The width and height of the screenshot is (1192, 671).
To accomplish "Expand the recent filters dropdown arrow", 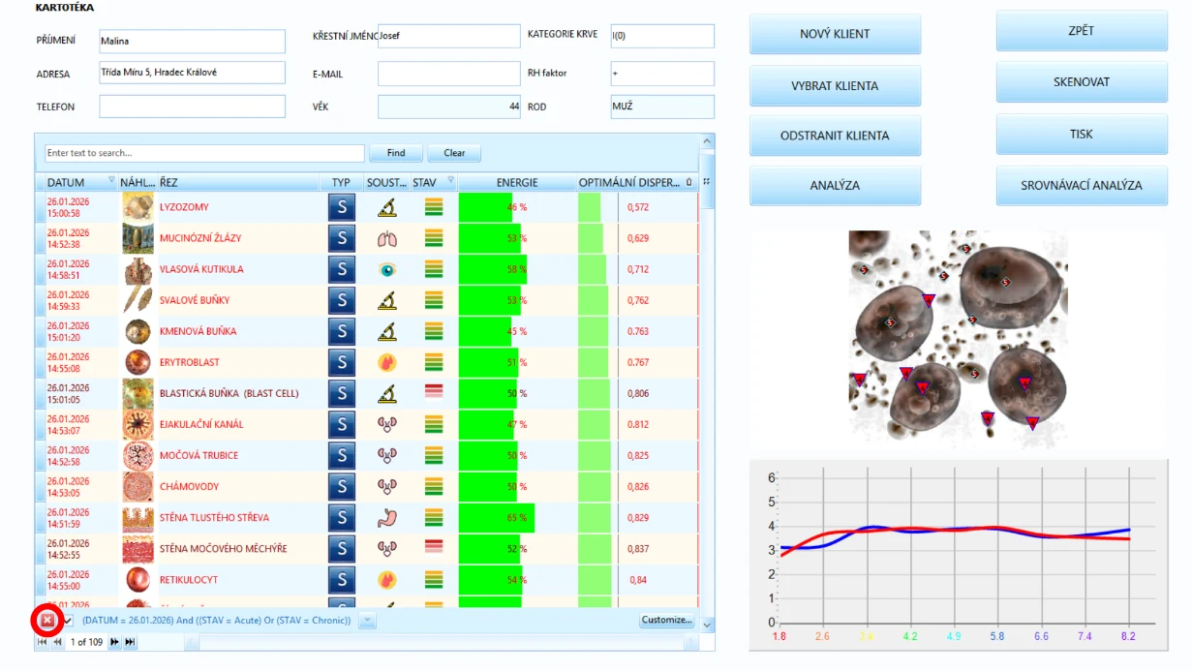I will (x=367, y=621).
